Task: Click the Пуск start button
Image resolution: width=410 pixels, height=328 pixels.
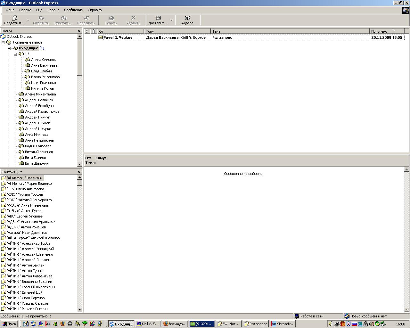Action: (x=9, y=324)
